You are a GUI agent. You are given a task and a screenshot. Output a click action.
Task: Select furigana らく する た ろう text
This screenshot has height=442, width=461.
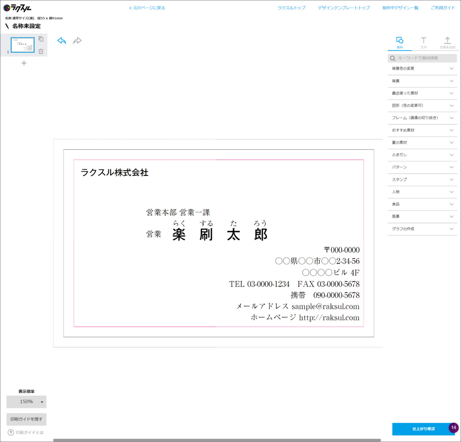(220, 223)
